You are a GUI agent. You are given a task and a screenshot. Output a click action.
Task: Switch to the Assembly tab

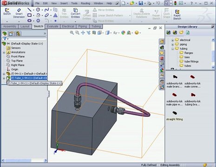coord(10,26)
